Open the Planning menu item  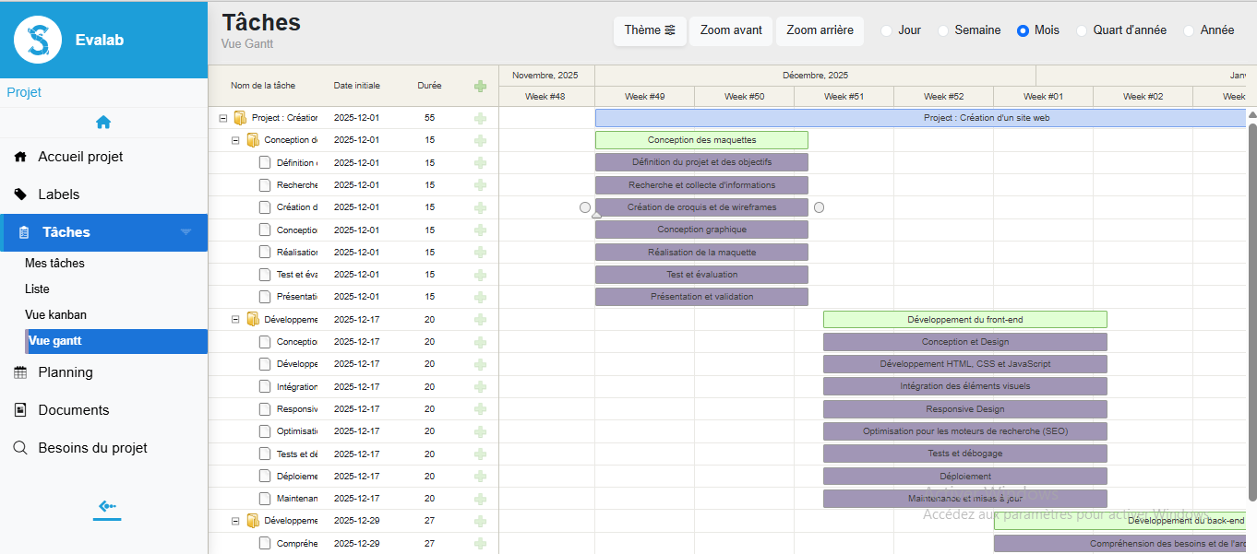tap(66, 372)
